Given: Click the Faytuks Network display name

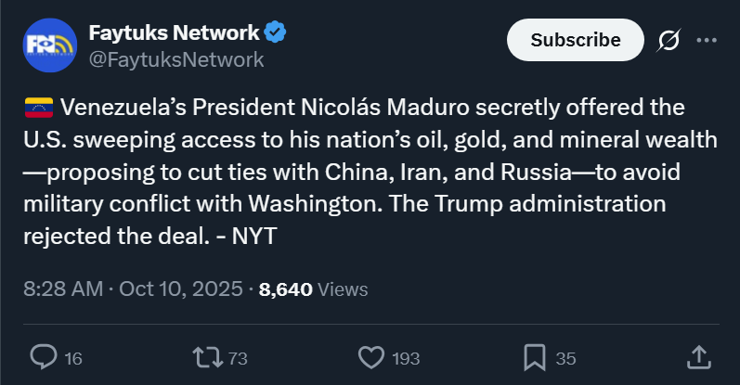Looking at the screenshot, I should 174,32.
